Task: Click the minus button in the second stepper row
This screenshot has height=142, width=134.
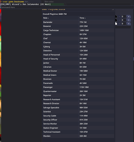Action: coord(119,20)
